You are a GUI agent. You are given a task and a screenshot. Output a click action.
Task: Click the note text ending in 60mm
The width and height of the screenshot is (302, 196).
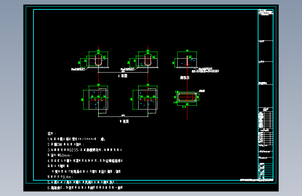click(x=60, y=155)
